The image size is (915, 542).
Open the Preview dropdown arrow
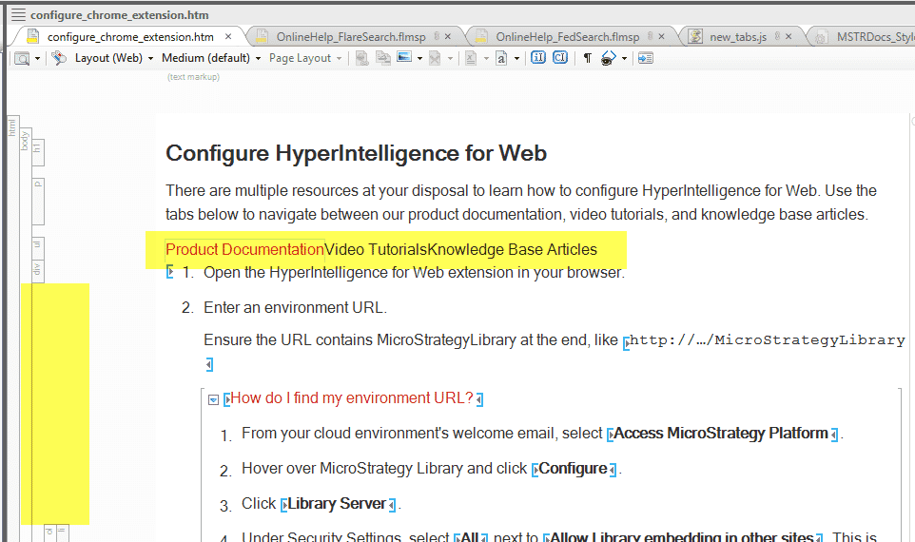pos(38,58)
